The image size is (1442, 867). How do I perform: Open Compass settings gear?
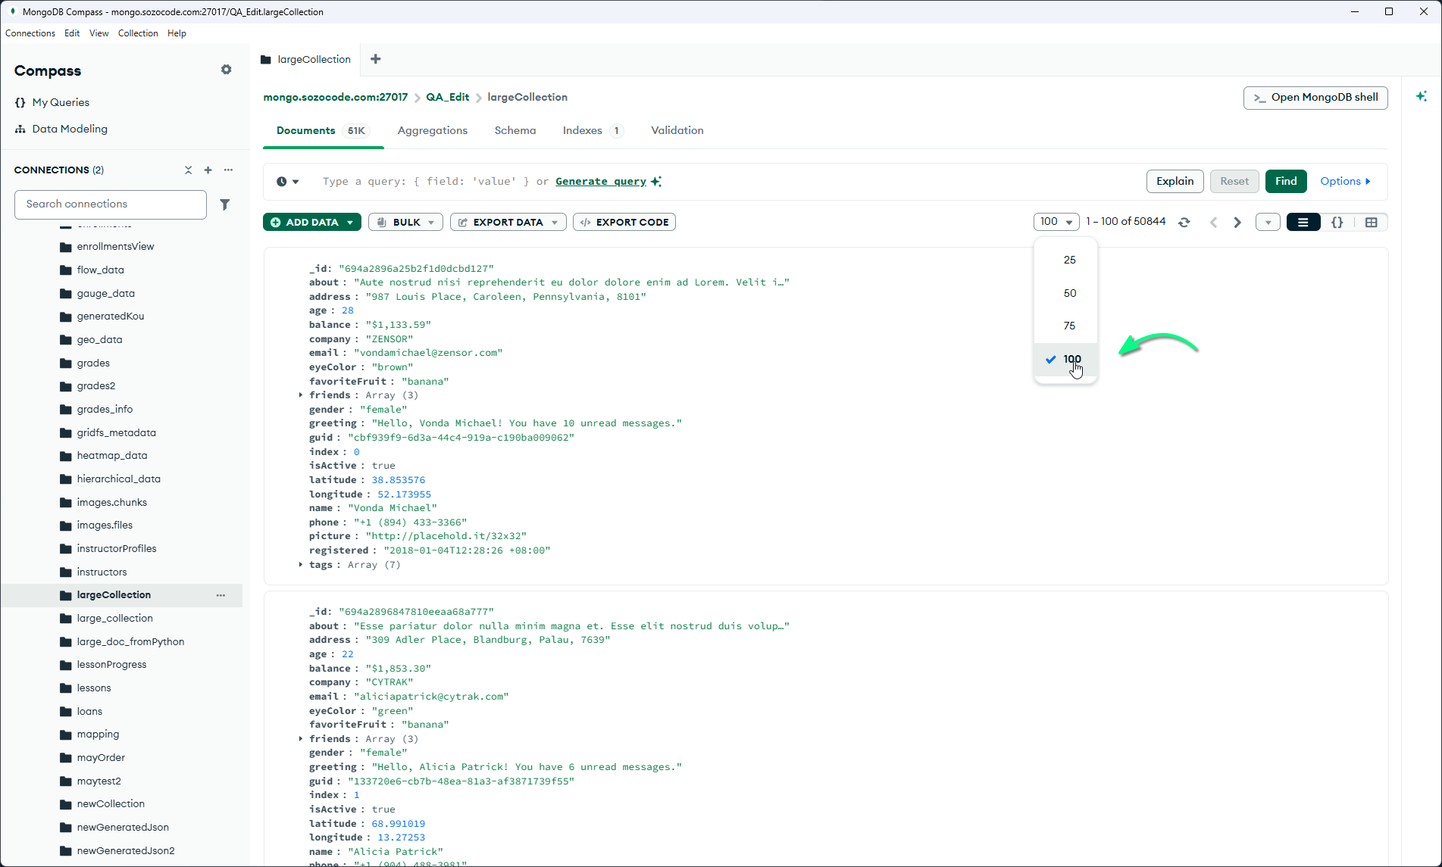(x=226, y=70)
